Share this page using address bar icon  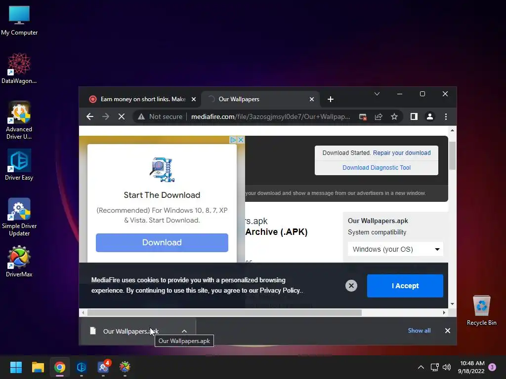379,116
